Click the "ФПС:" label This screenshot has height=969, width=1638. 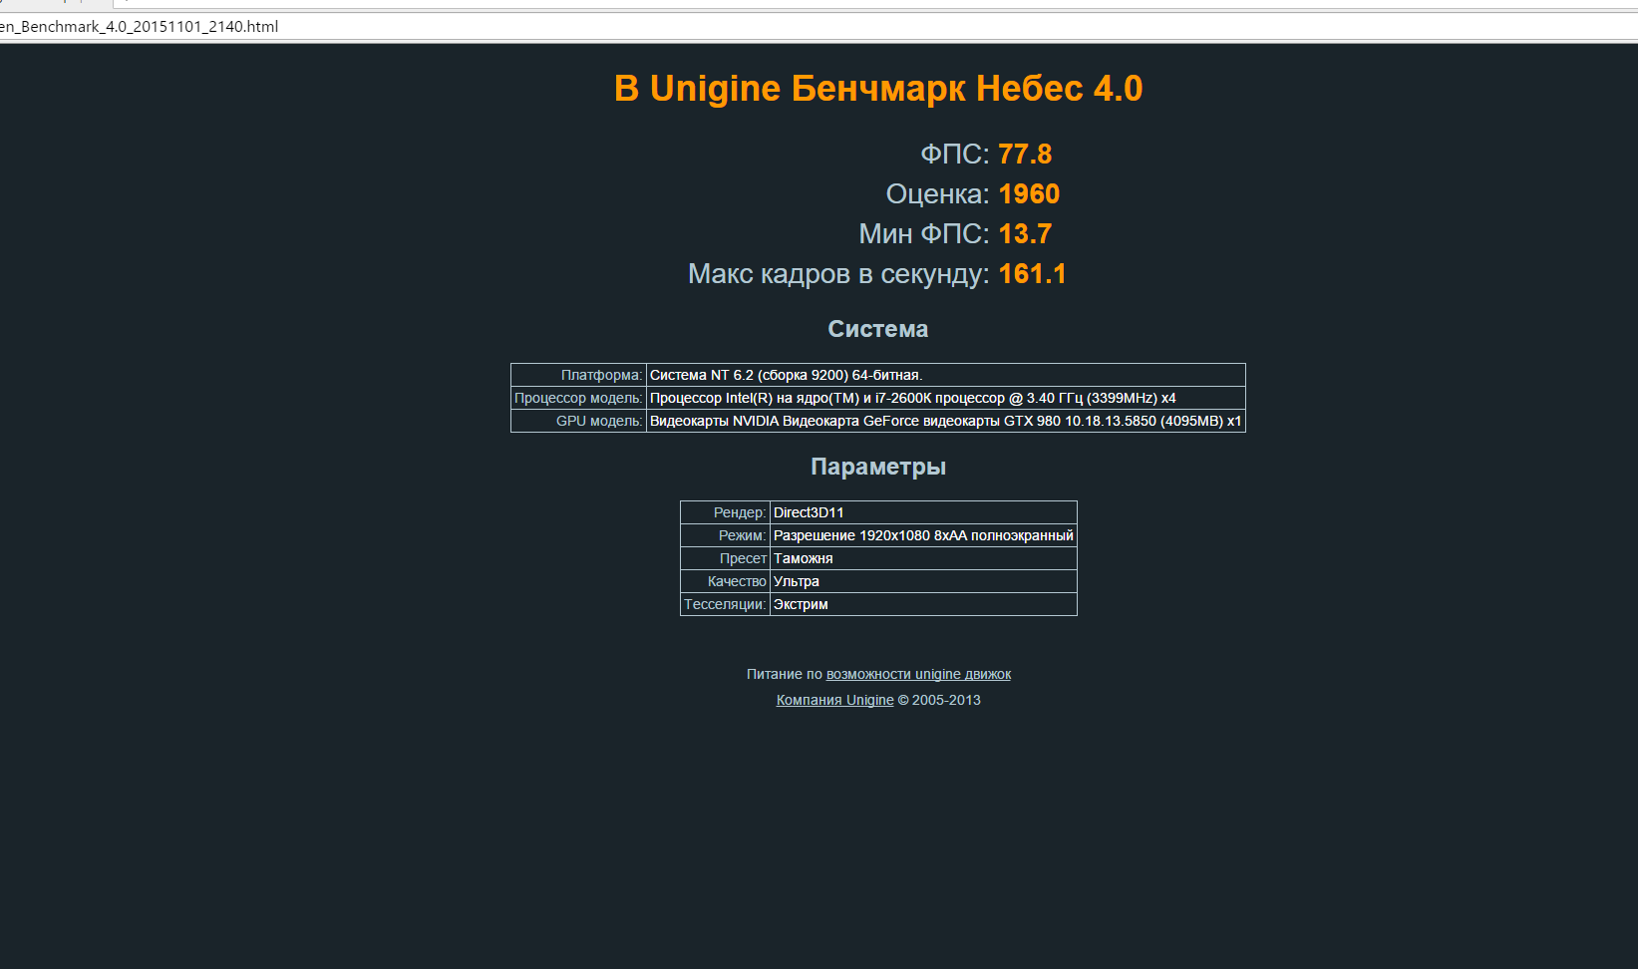[955, 155]
